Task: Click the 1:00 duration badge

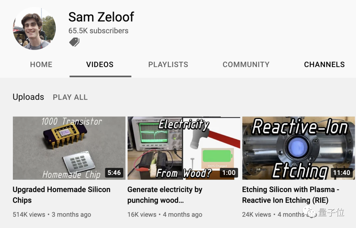Action: click(229, 173)
